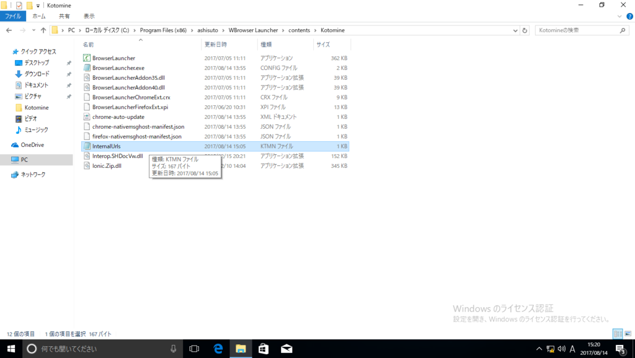
Task: Open ビデオ in the navigation pane
Action: (x=30, y=118)
